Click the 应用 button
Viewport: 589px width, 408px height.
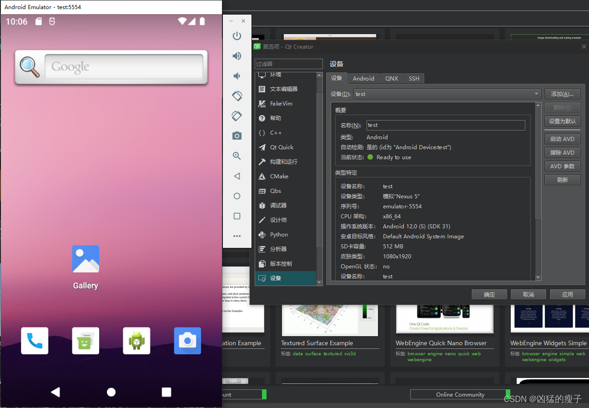click(568, 295)
